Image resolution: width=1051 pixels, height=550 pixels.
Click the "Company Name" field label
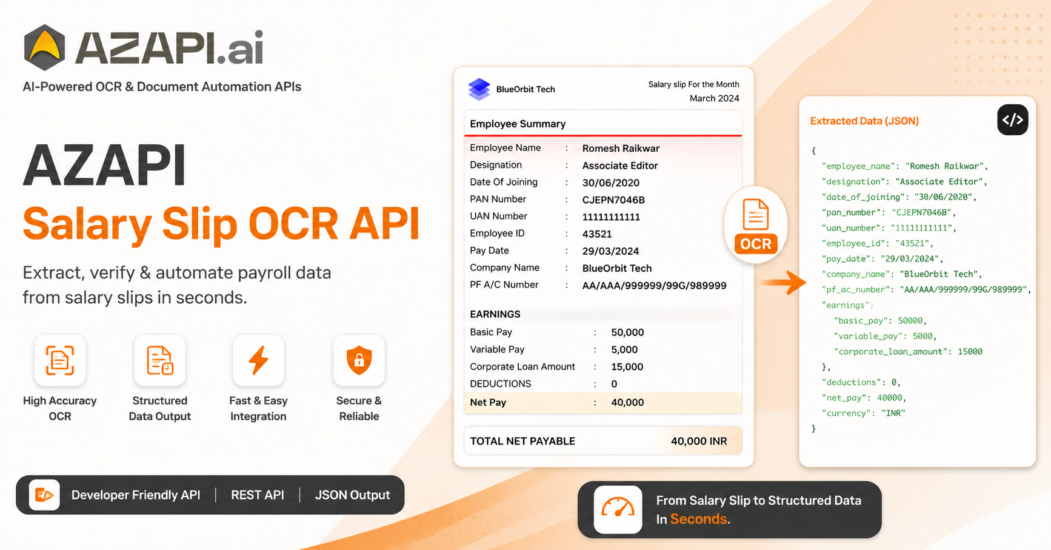504,267
